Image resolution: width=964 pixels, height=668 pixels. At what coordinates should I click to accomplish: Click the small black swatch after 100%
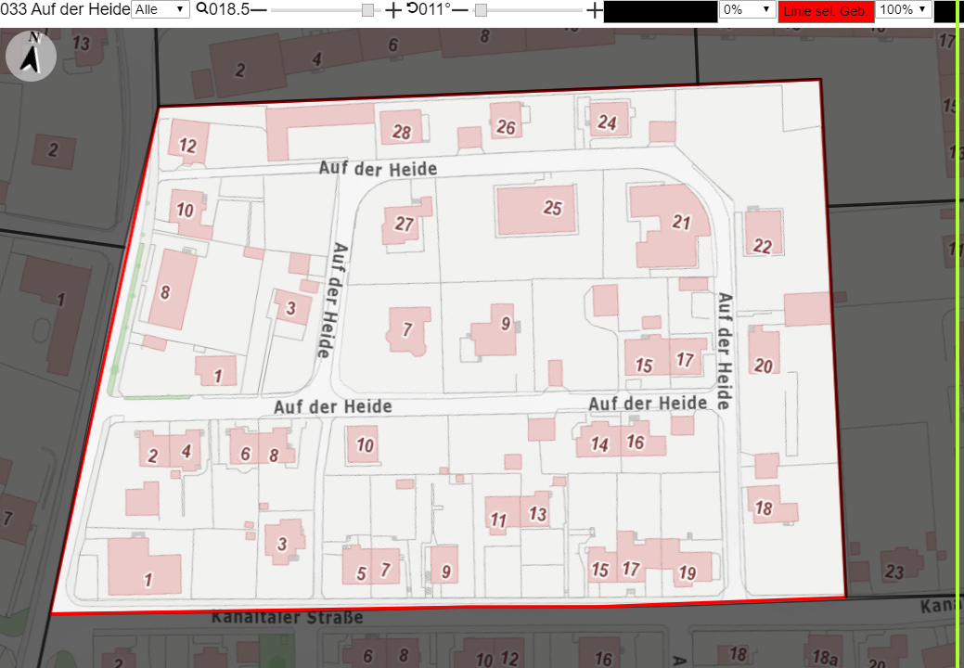point(945,12)
